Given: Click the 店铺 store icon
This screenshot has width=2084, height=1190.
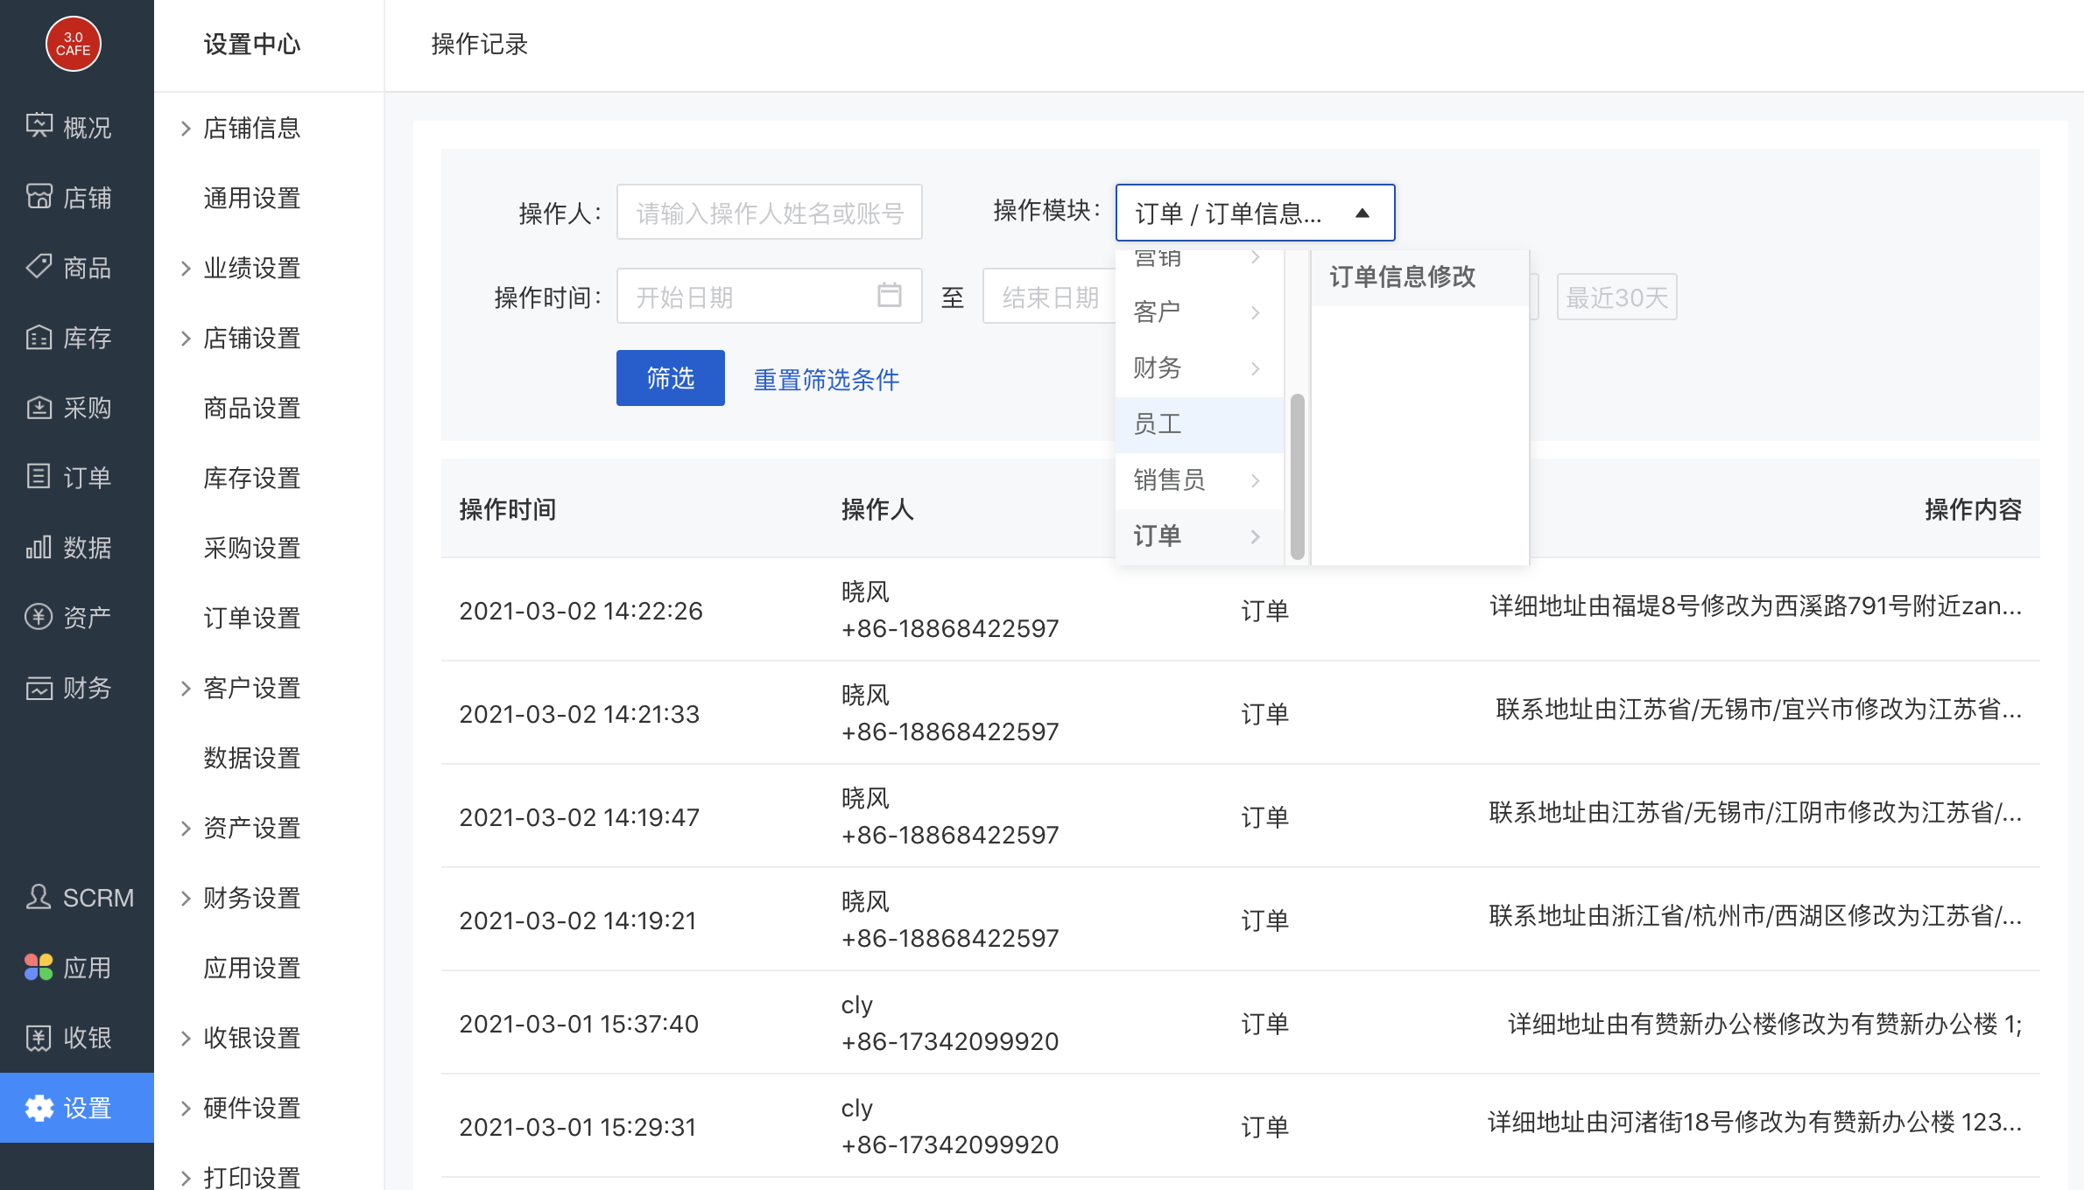Looking at the screenshot, I should coord(39,196).
